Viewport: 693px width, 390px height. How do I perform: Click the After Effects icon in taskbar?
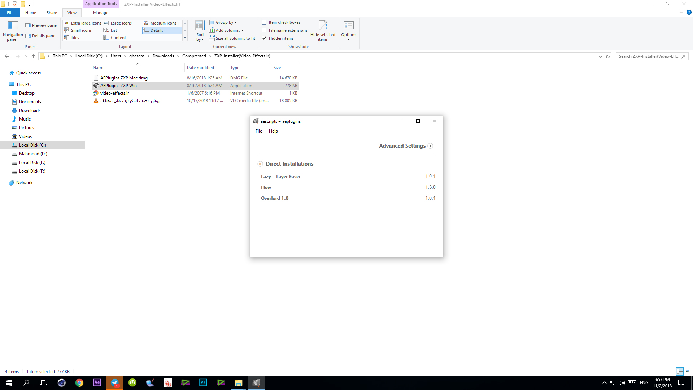coord(97,382)
